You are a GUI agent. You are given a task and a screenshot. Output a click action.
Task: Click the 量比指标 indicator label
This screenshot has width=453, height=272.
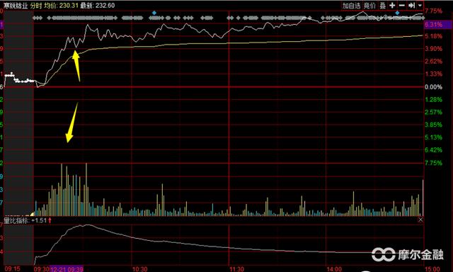click(x=16, y=220)
